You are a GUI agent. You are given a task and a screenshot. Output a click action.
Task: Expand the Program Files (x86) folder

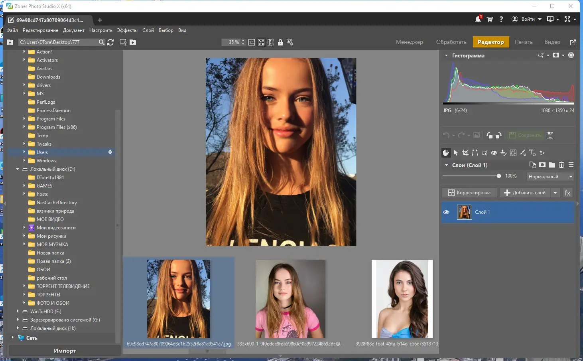pos(24,127)
